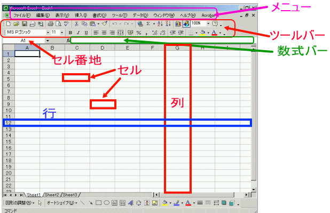Click the Merge and Center icon
The image size is (330, 213).
click(121, 33)
